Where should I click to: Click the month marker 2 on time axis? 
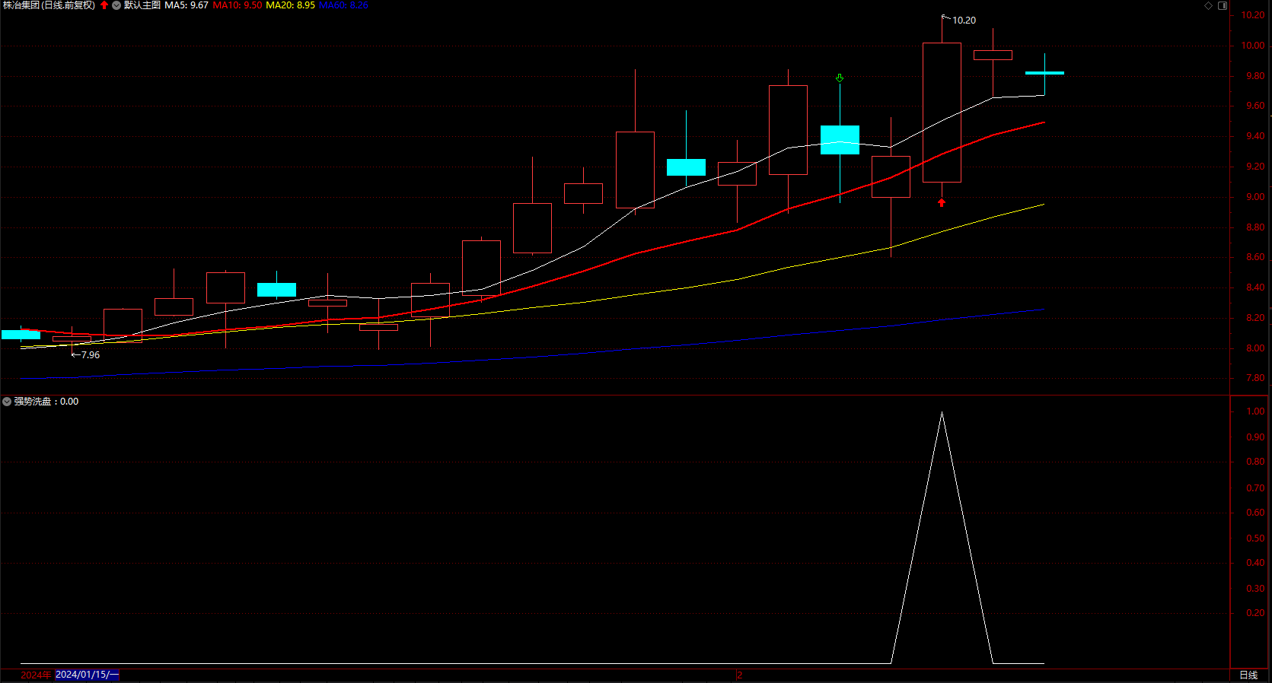click(739, 675)
